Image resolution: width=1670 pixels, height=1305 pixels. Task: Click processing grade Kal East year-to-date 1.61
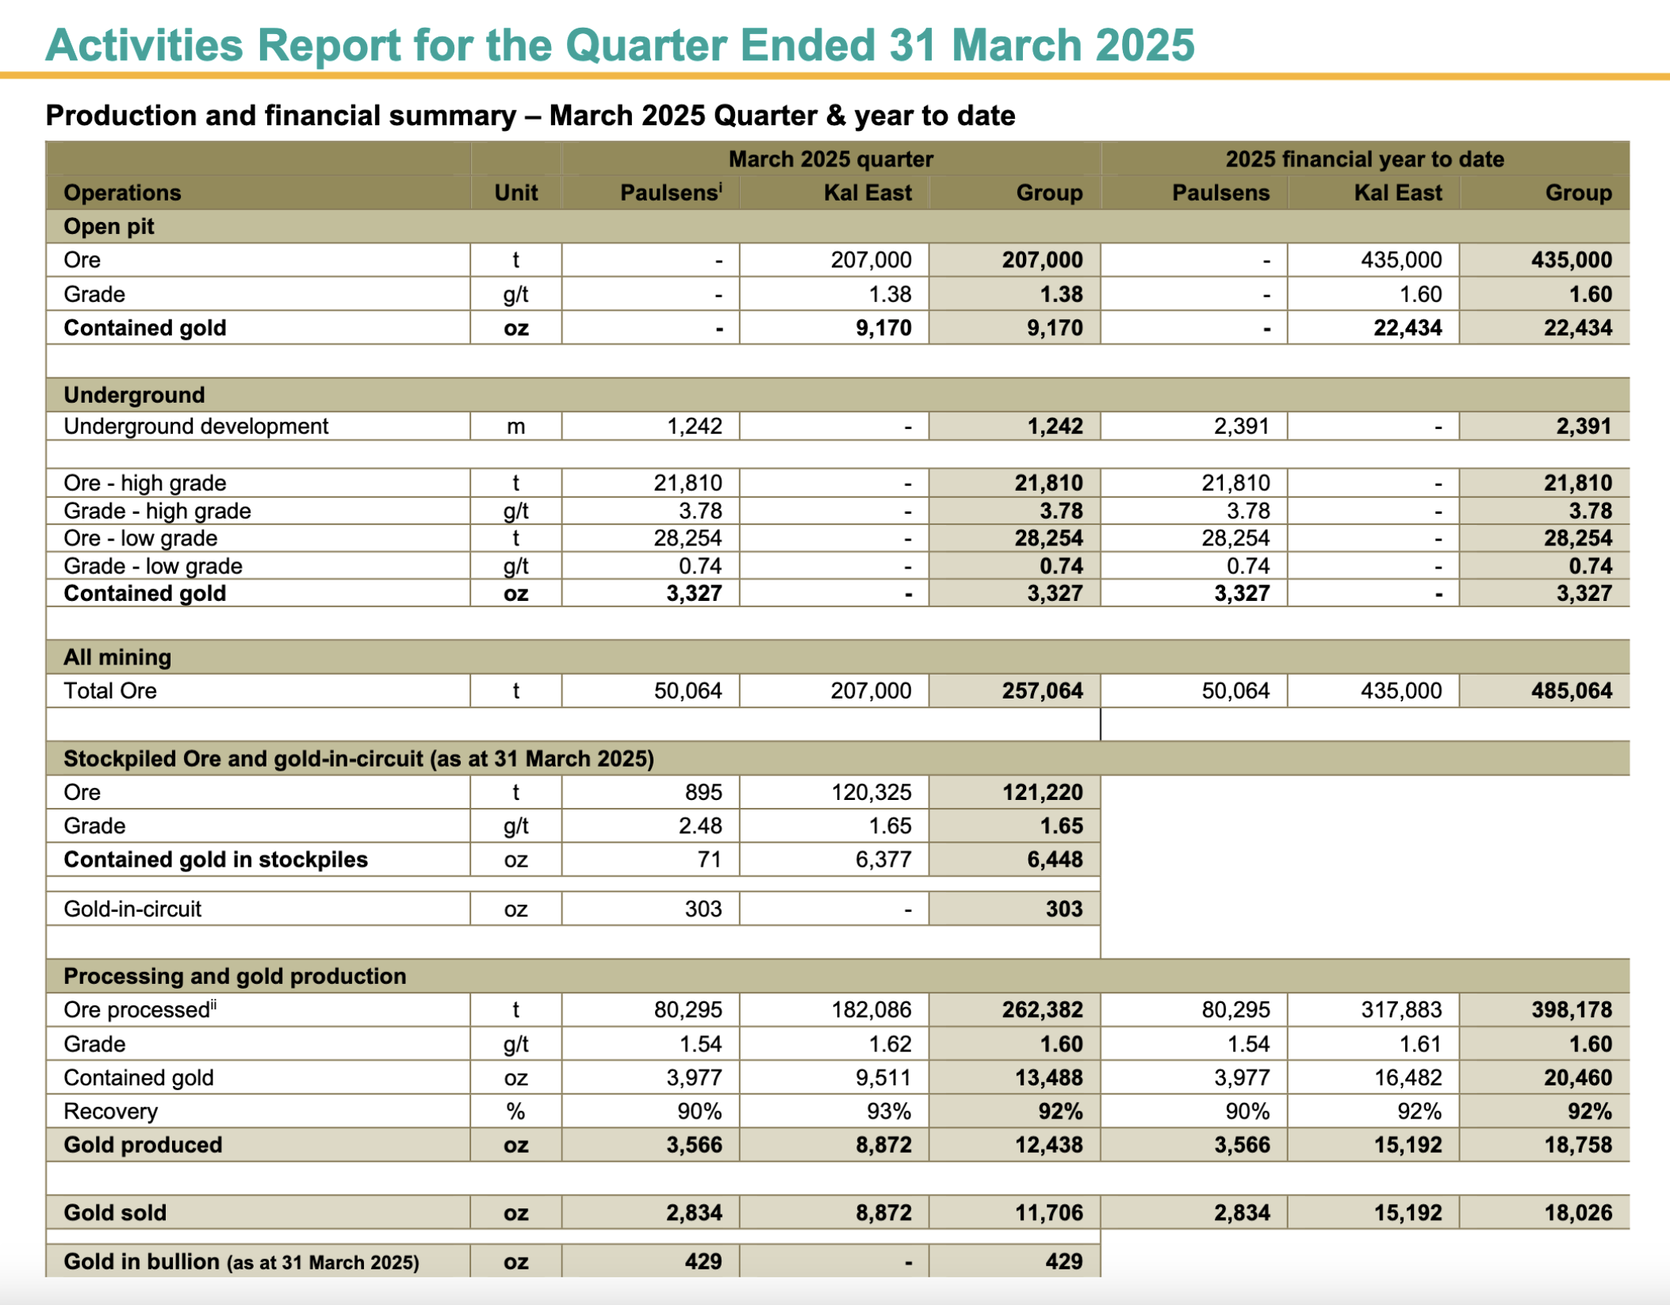coord(1420,1043)
